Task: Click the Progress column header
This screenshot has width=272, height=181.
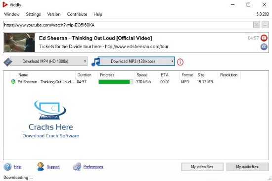Action: [107, 75]
